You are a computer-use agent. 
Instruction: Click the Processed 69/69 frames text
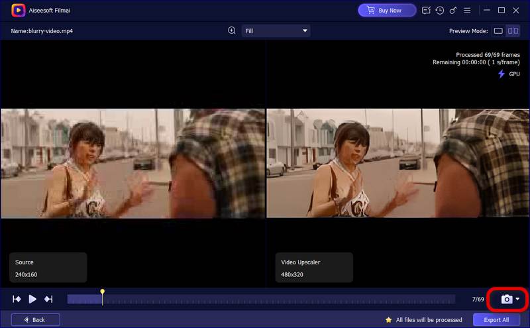488,55
